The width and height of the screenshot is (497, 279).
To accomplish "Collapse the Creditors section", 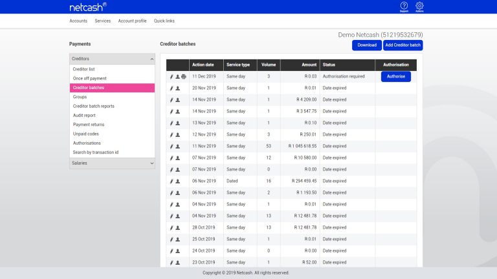I will point(112,59).
